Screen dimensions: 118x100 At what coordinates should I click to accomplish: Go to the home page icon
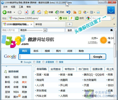point(39,12)
